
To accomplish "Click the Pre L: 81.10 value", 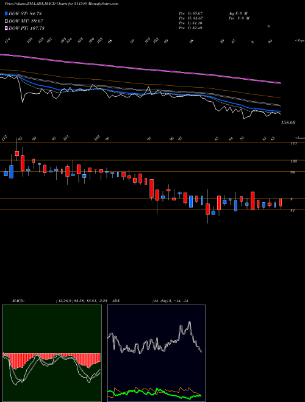I will click(191, 23).
